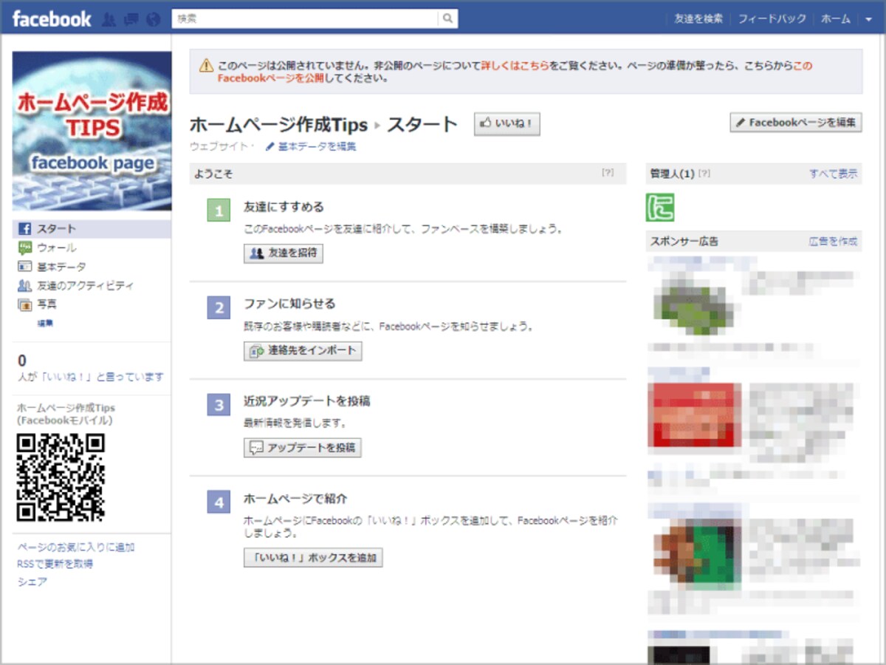Click the step 4 ホームページで紹介 heading

(x=295, y=499)
